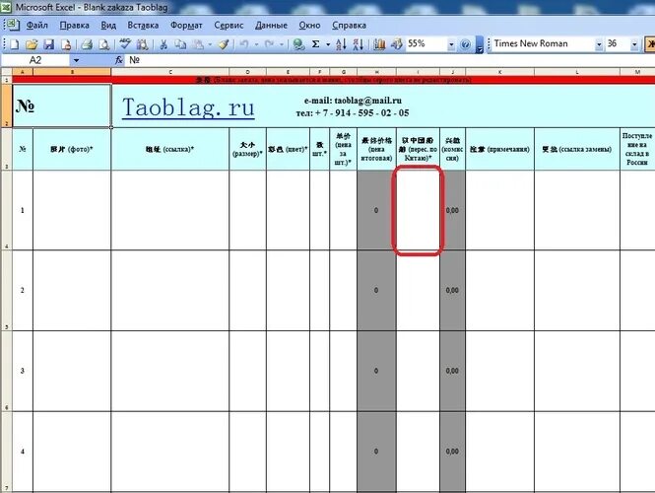Sort descending Z to A
The image size is (655, 493).
(359, 44)
